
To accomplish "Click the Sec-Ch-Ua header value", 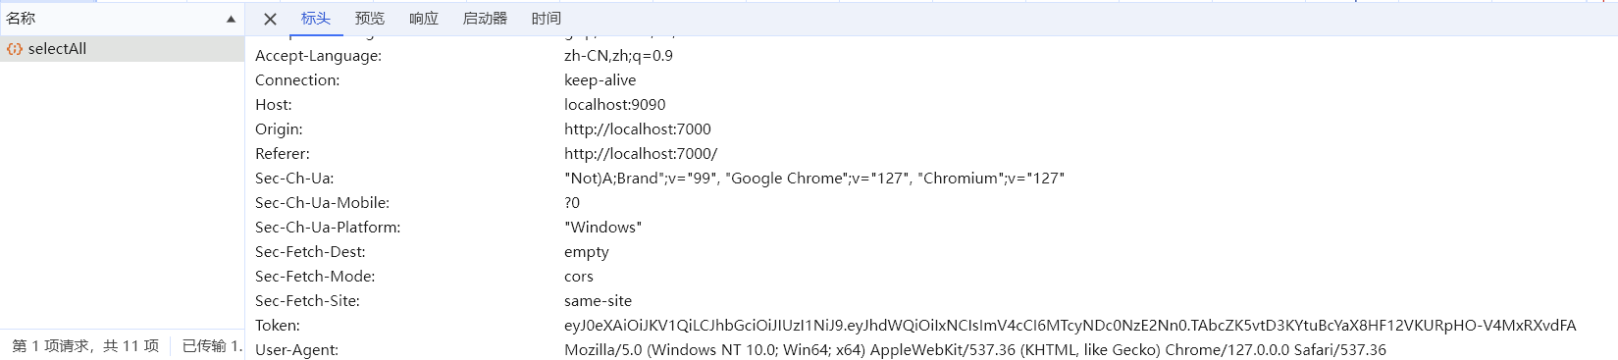I will [814, 179].
